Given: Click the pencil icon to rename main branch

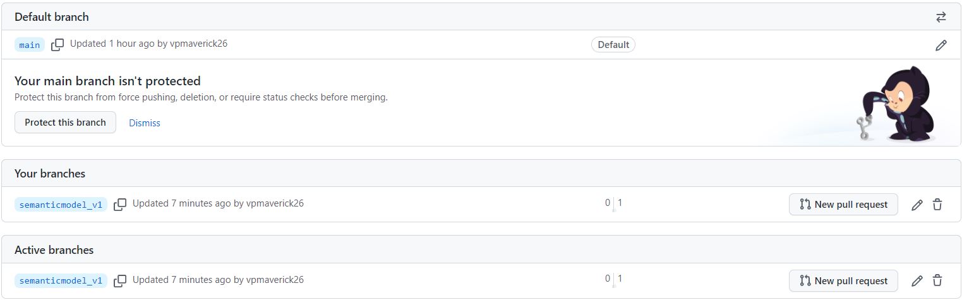Looking at the screenshot, I should coord(941,45).
